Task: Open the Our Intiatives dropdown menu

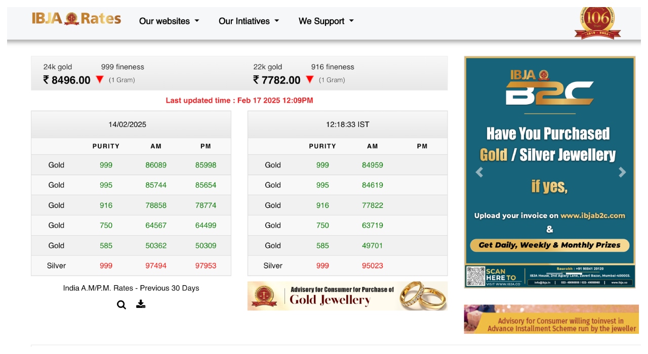Action: (249, 21)
